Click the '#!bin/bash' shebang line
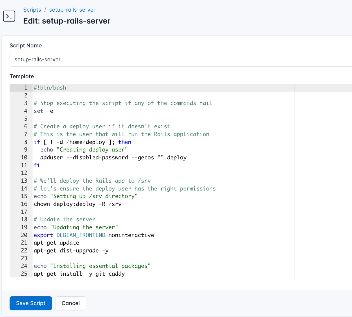The height and width of the screenshot is (317, 352). tap(50, 88)
